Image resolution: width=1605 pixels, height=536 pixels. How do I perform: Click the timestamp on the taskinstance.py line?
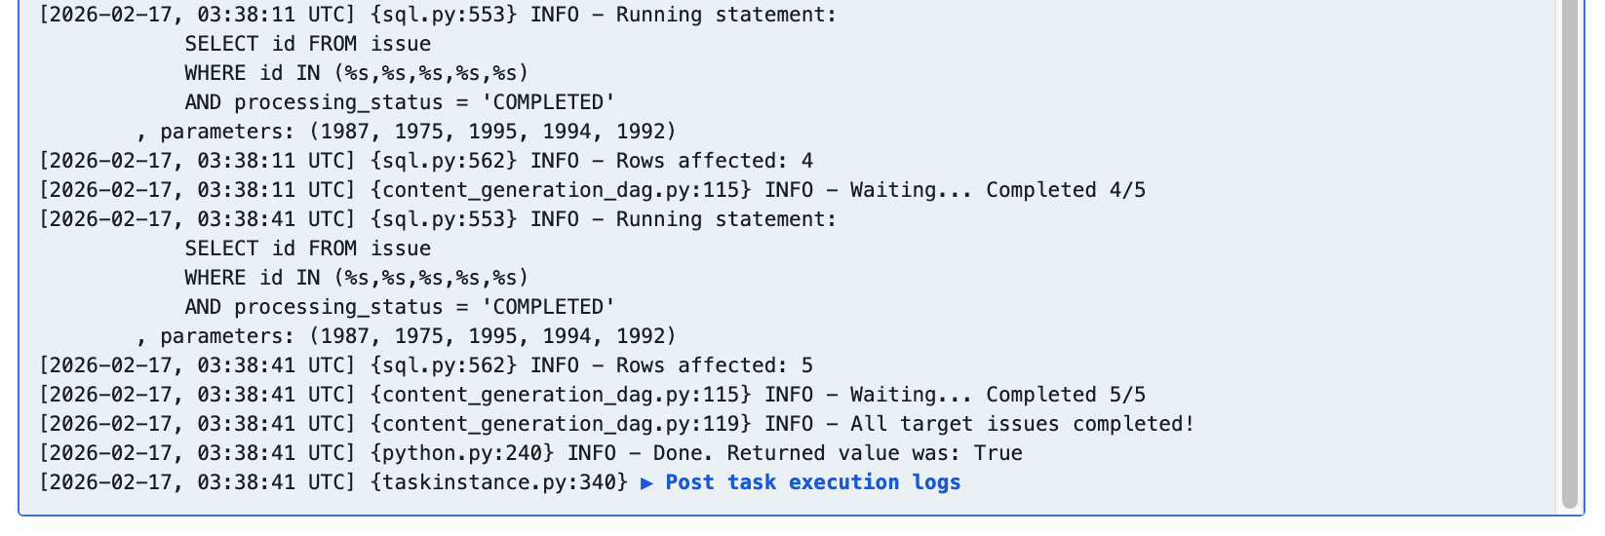pyautogui.click(x=197, y=483)
